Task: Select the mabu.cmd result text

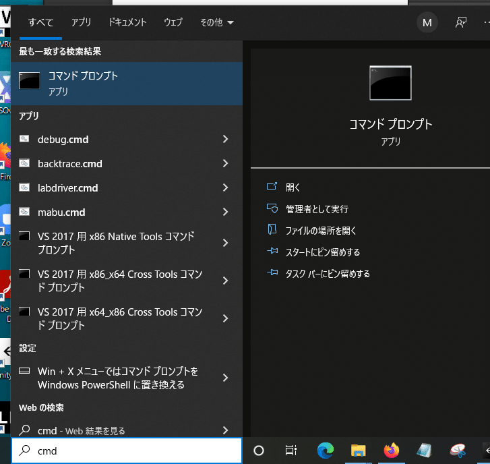Action: pos(61,212)
